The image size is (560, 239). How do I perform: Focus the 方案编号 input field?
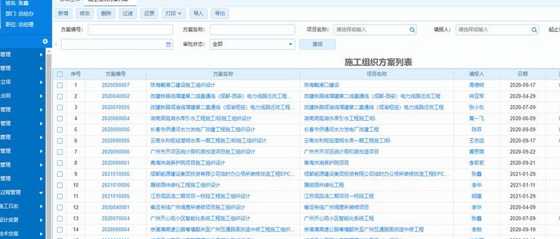point(130,30)
